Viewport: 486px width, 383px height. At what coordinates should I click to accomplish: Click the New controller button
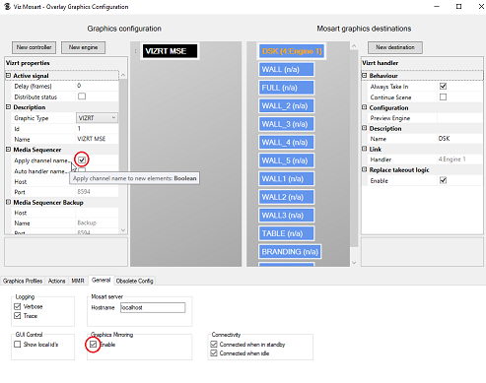click(x=34, y=47)
